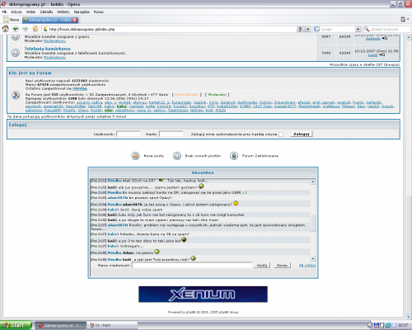Click the Forum Zablokowane lock icon

pyautogui.click(x=234, y=156)
